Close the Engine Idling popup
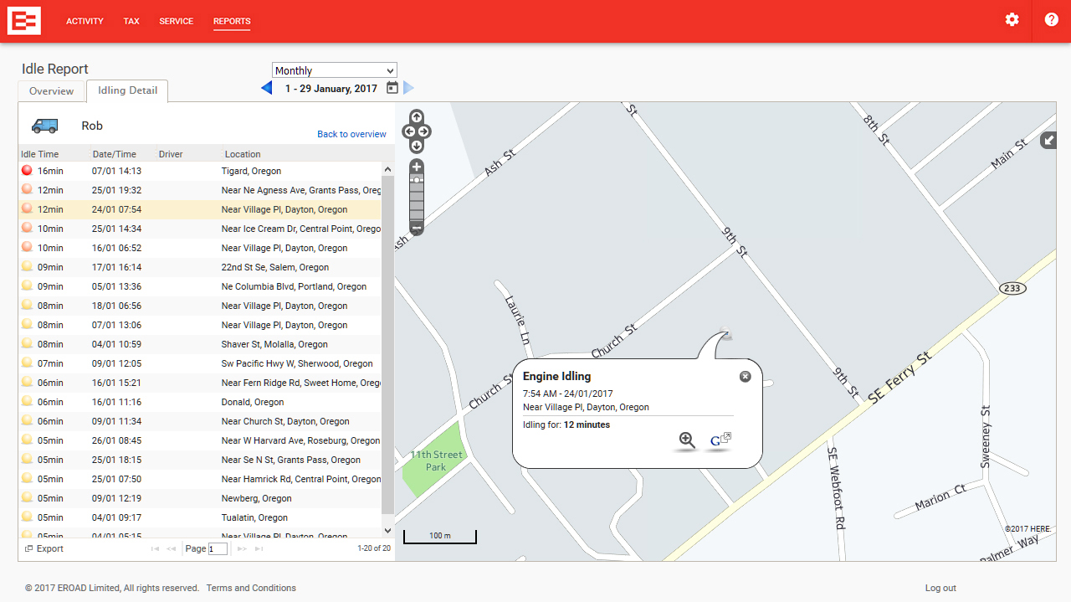Screen dimensions: 1071x602 click(745, 377)
